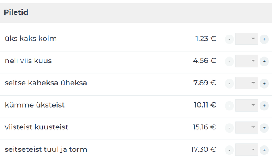Increase quantity for üks kaks kolm ticket
This screenshot has width=272, height=166.
[x=264, y=39]
